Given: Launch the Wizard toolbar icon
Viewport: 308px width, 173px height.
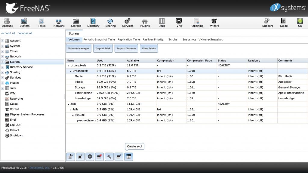Looking at the screenshot, I should click(x=214, y=23).
